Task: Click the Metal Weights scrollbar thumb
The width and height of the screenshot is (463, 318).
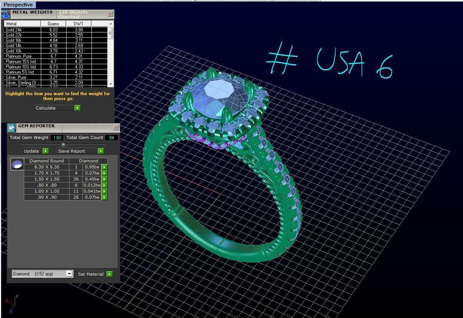Action: [111, 33]
